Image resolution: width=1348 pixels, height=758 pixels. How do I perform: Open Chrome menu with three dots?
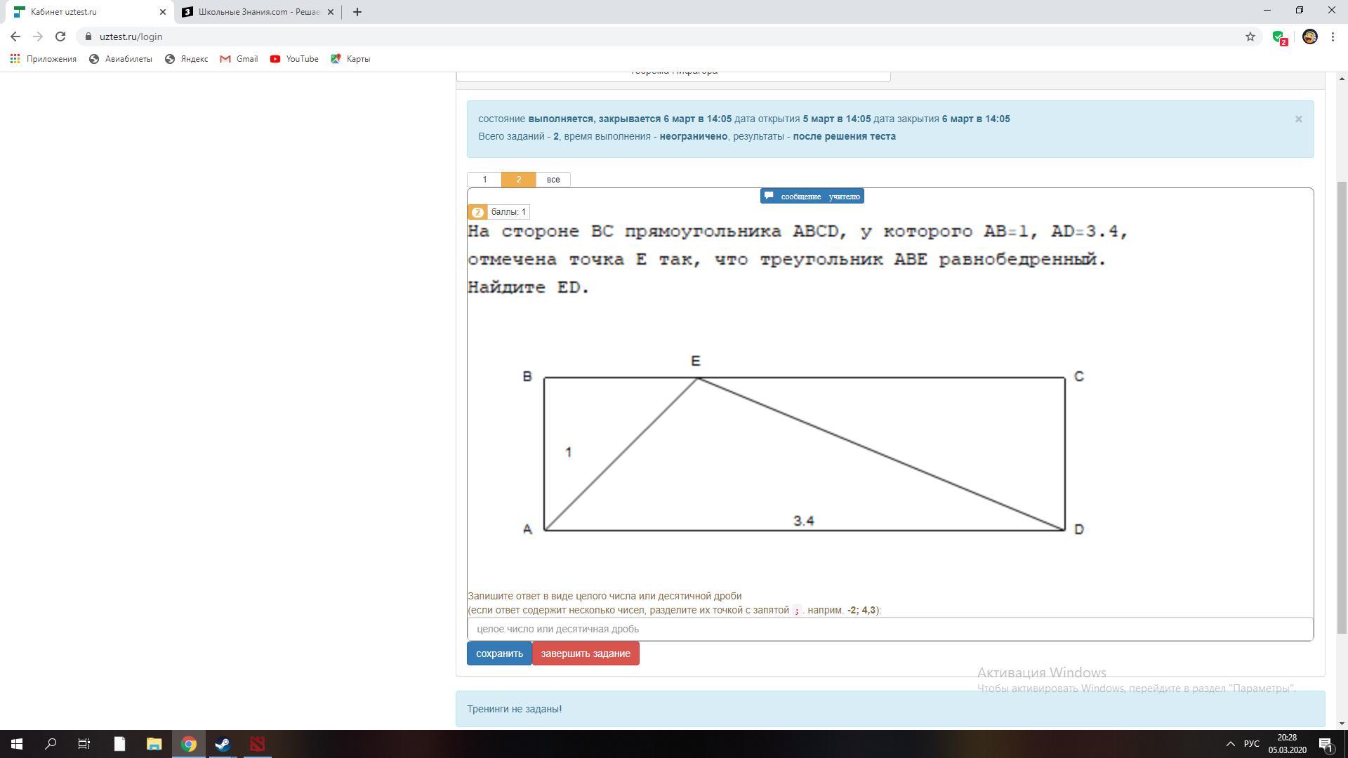tap(1333, 36)
